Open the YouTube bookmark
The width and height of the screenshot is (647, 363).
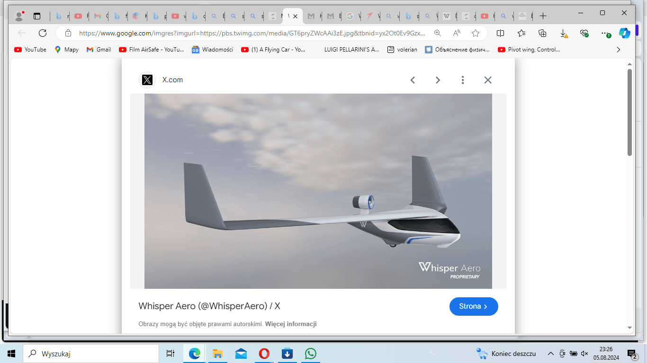click(30, 50)
